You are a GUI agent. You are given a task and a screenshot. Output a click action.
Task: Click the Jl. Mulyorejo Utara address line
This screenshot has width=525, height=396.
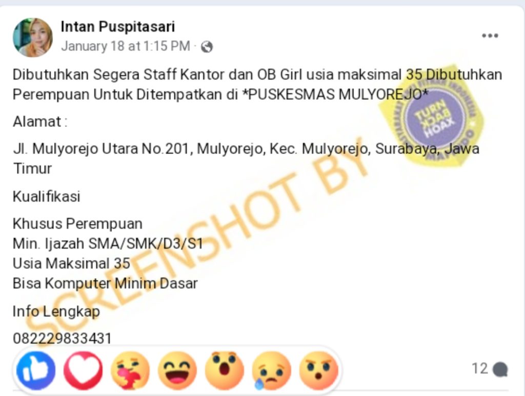246,159
